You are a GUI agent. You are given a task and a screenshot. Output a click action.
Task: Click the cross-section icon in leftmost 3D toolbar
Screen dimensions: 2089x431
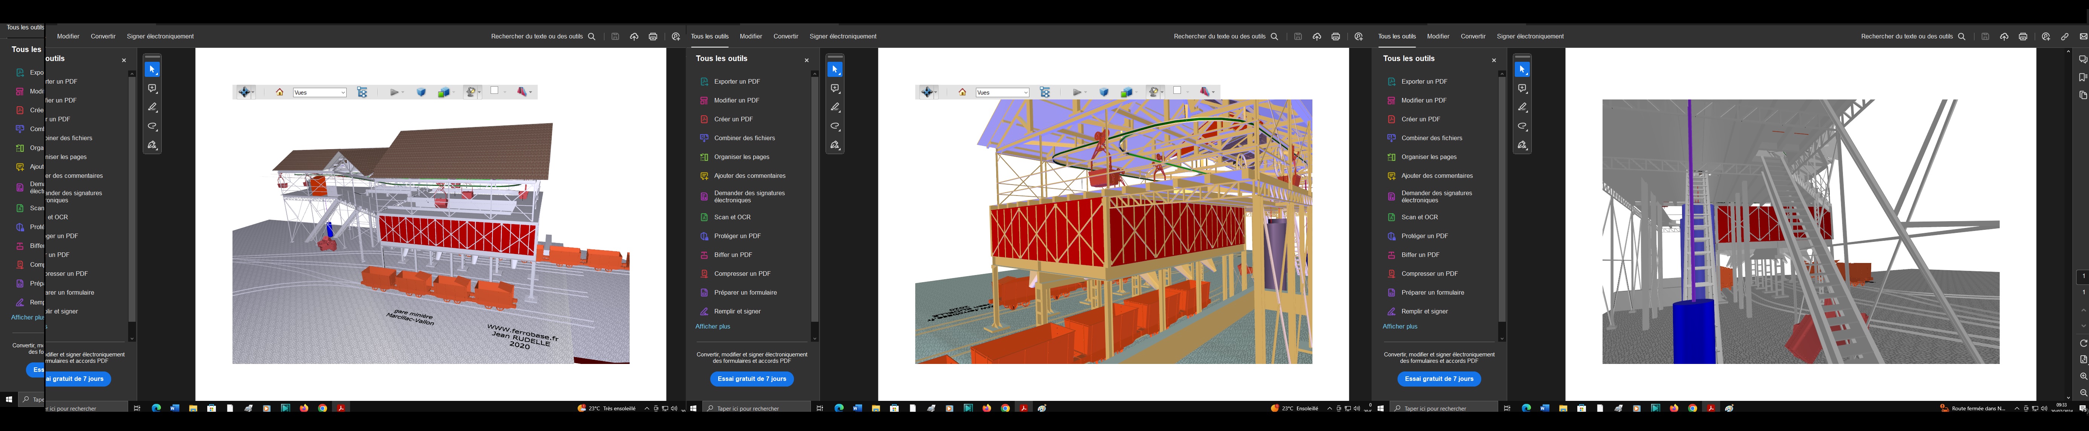point(521,92)
